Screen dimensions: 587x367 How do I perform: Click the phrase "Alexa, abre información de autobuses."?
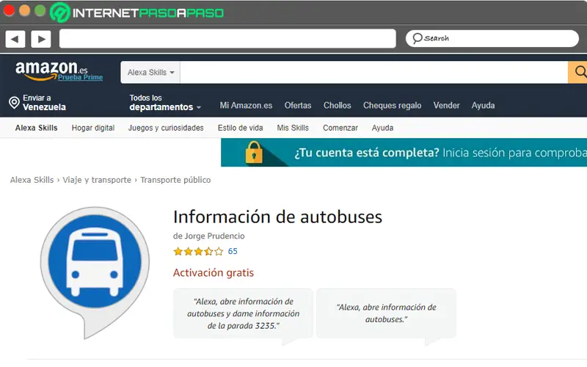[x=386, y=313]
